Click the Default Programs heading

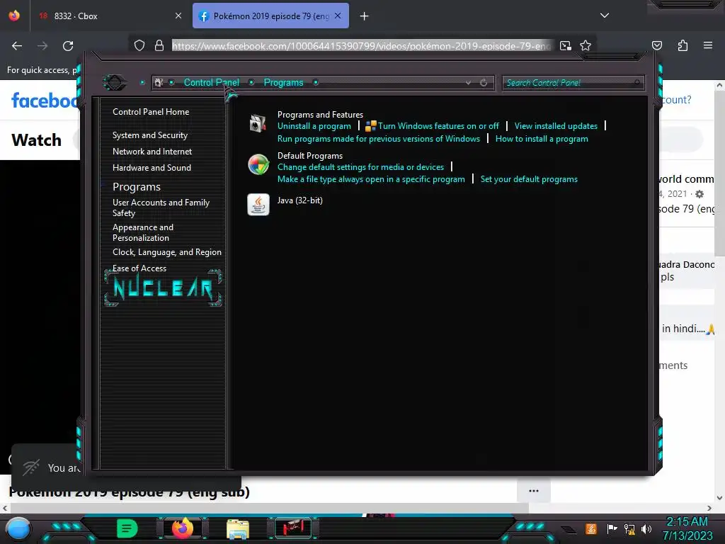click(x=310, y=155)
